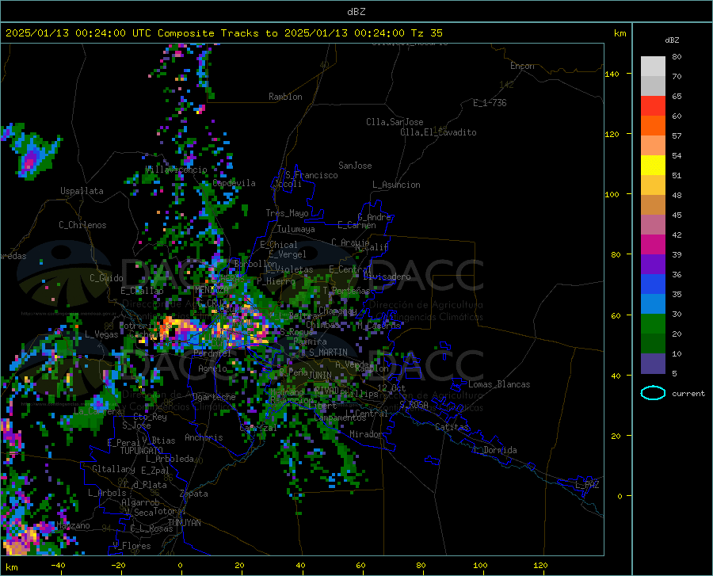The width and height of the screenshot is (713, 576).
Task: Click the E_1-736 map label
Action: pyautogui.click(x=490, y=103)
